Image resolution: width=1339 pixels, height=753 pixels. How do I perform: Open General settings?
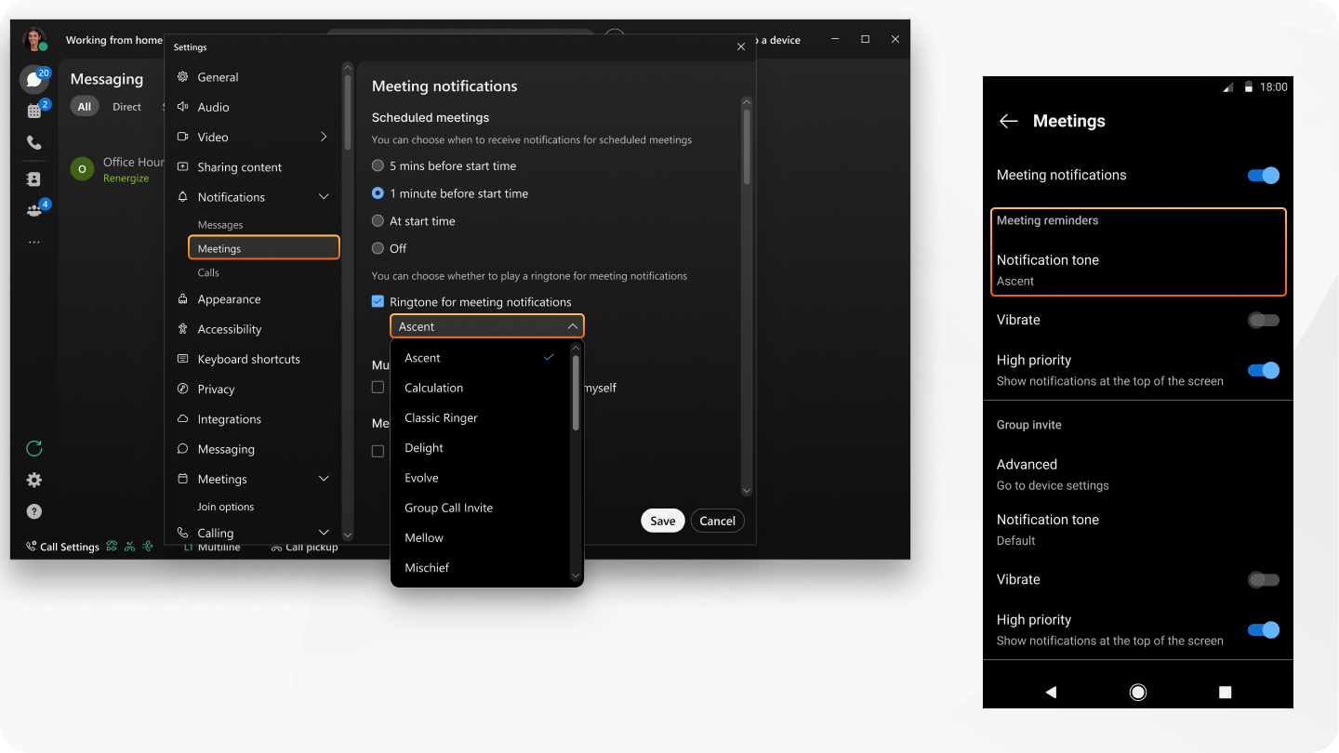click(x=218, y=77)
